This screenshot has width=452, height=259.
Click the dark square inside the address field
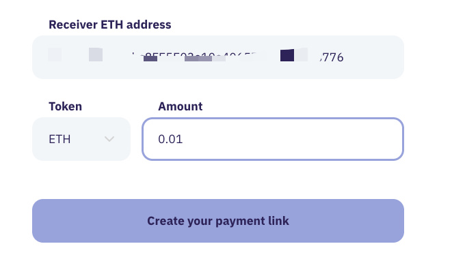(x=287, y=55)
